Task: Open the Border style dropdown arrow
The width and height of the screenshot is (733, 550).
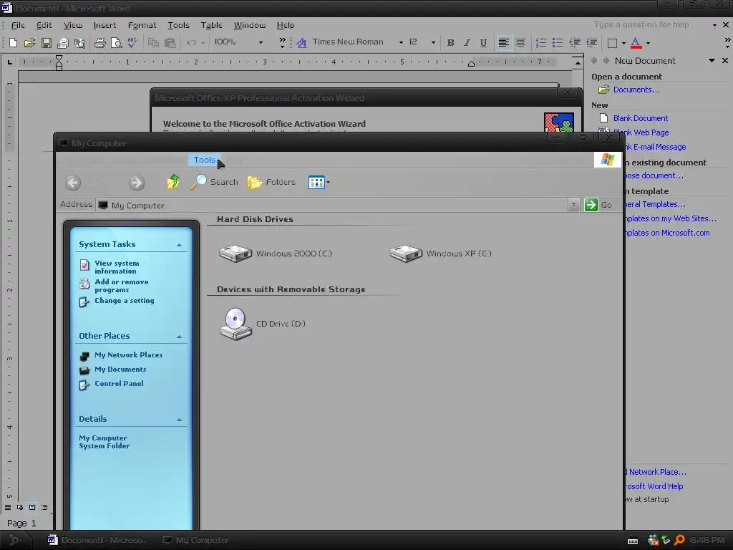Action: [x=623, y=44]
